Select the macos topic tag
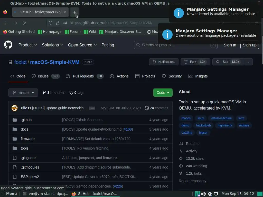This screenshot has width=263, height=197. [x=186, y=118]
